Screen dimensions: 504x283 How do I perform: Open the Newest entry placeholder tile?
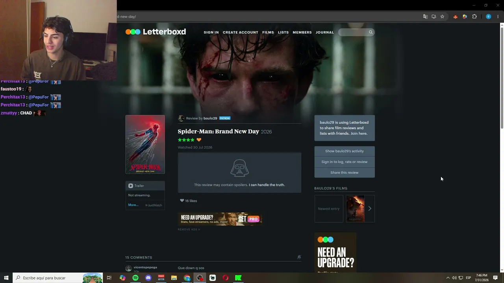coord(329,209)
